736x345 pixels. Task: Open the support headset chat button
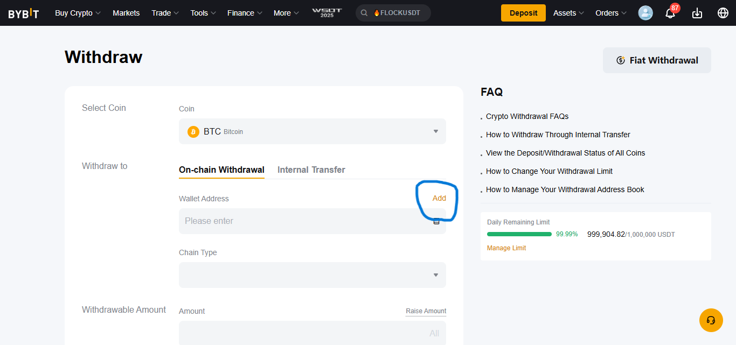[711, 320]
